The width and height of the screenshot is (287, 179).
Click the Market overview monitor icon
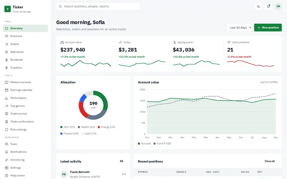pyautogui.click(x=7, y=82)
